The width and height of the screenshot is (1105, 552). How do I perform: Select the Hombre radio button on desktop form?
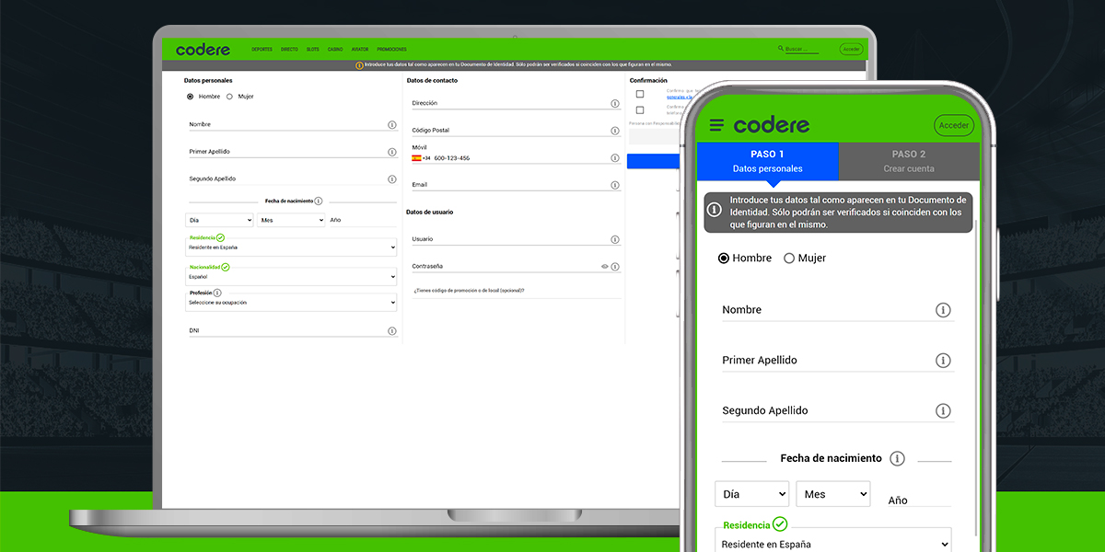tap(190, 97)
